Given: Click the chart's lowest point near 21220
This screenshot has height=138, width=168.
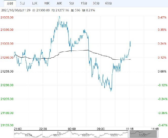Looking at the screenshot, I should pos(111,91).
